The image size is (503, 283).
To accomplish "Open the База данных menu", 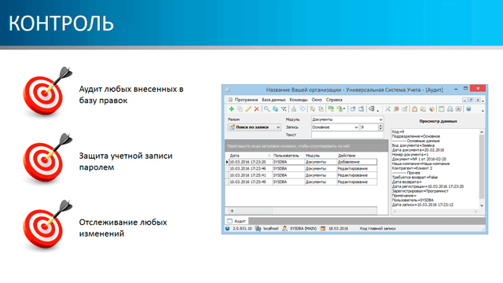I will click(x=274, y=100).
